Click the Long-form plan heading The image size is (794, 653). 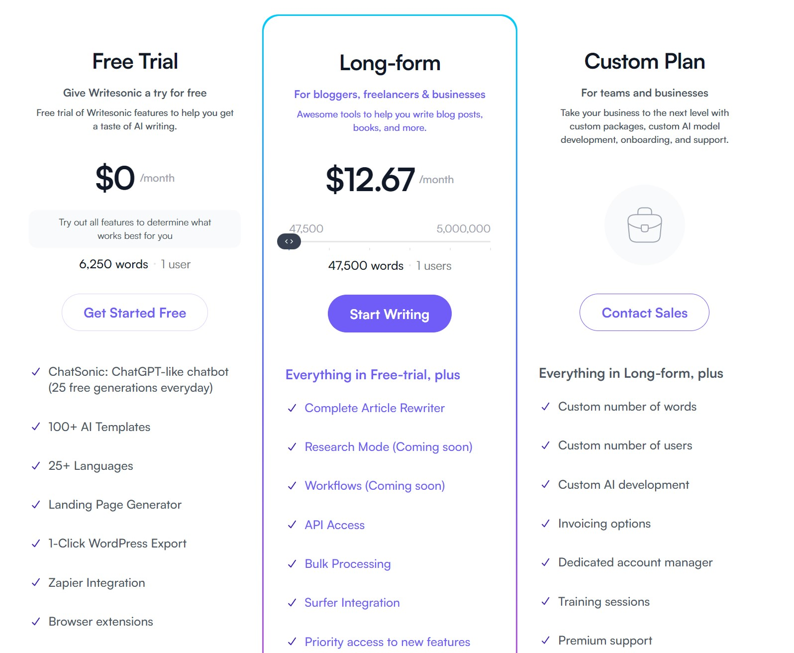[x=390, y=63]
